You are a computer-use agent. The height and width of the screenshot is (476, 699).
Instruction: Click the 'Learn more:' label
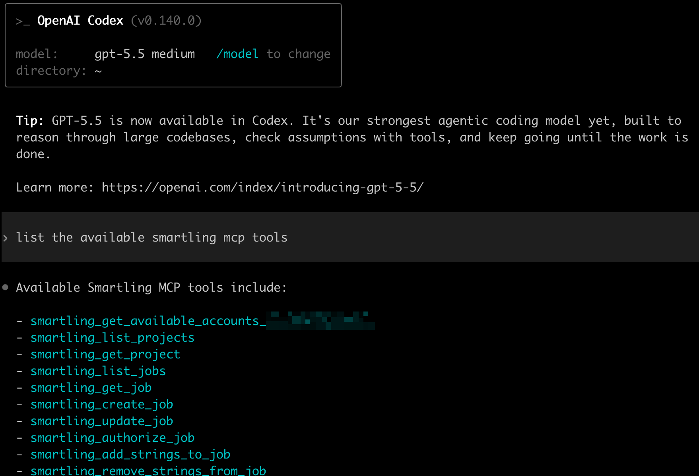pyautogui.click(x=55, y=187)
